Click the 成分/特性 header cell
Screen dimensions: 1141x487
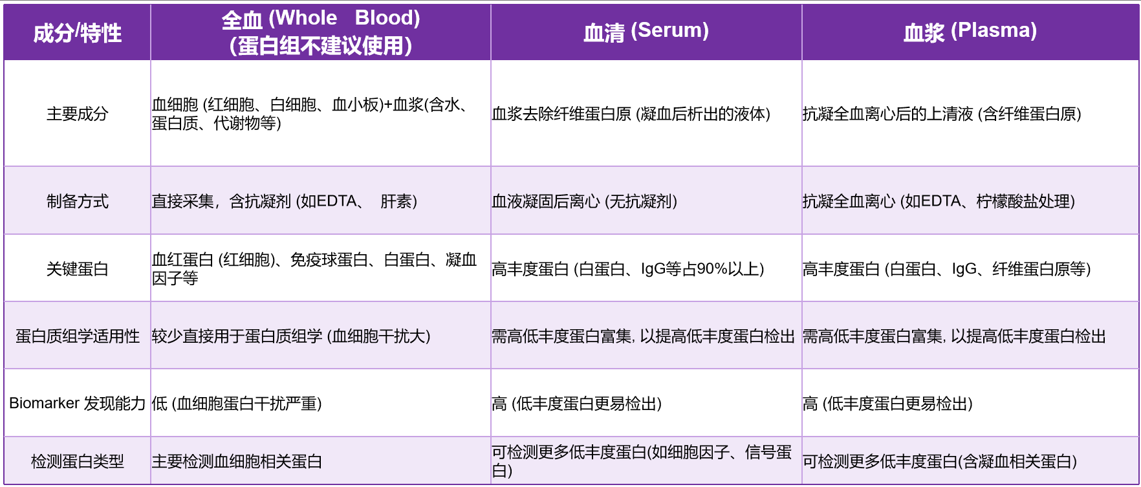(77, 32)
